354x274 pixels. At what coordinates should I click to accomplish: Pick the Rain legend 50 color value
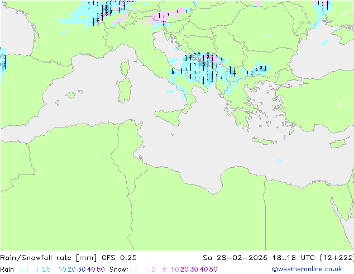pos(101,270)
